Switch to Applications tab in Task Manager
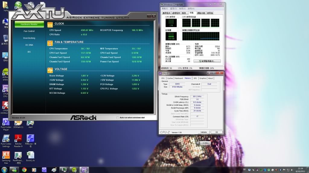Viewport: 309px width, 173px height. coord(166,13)
